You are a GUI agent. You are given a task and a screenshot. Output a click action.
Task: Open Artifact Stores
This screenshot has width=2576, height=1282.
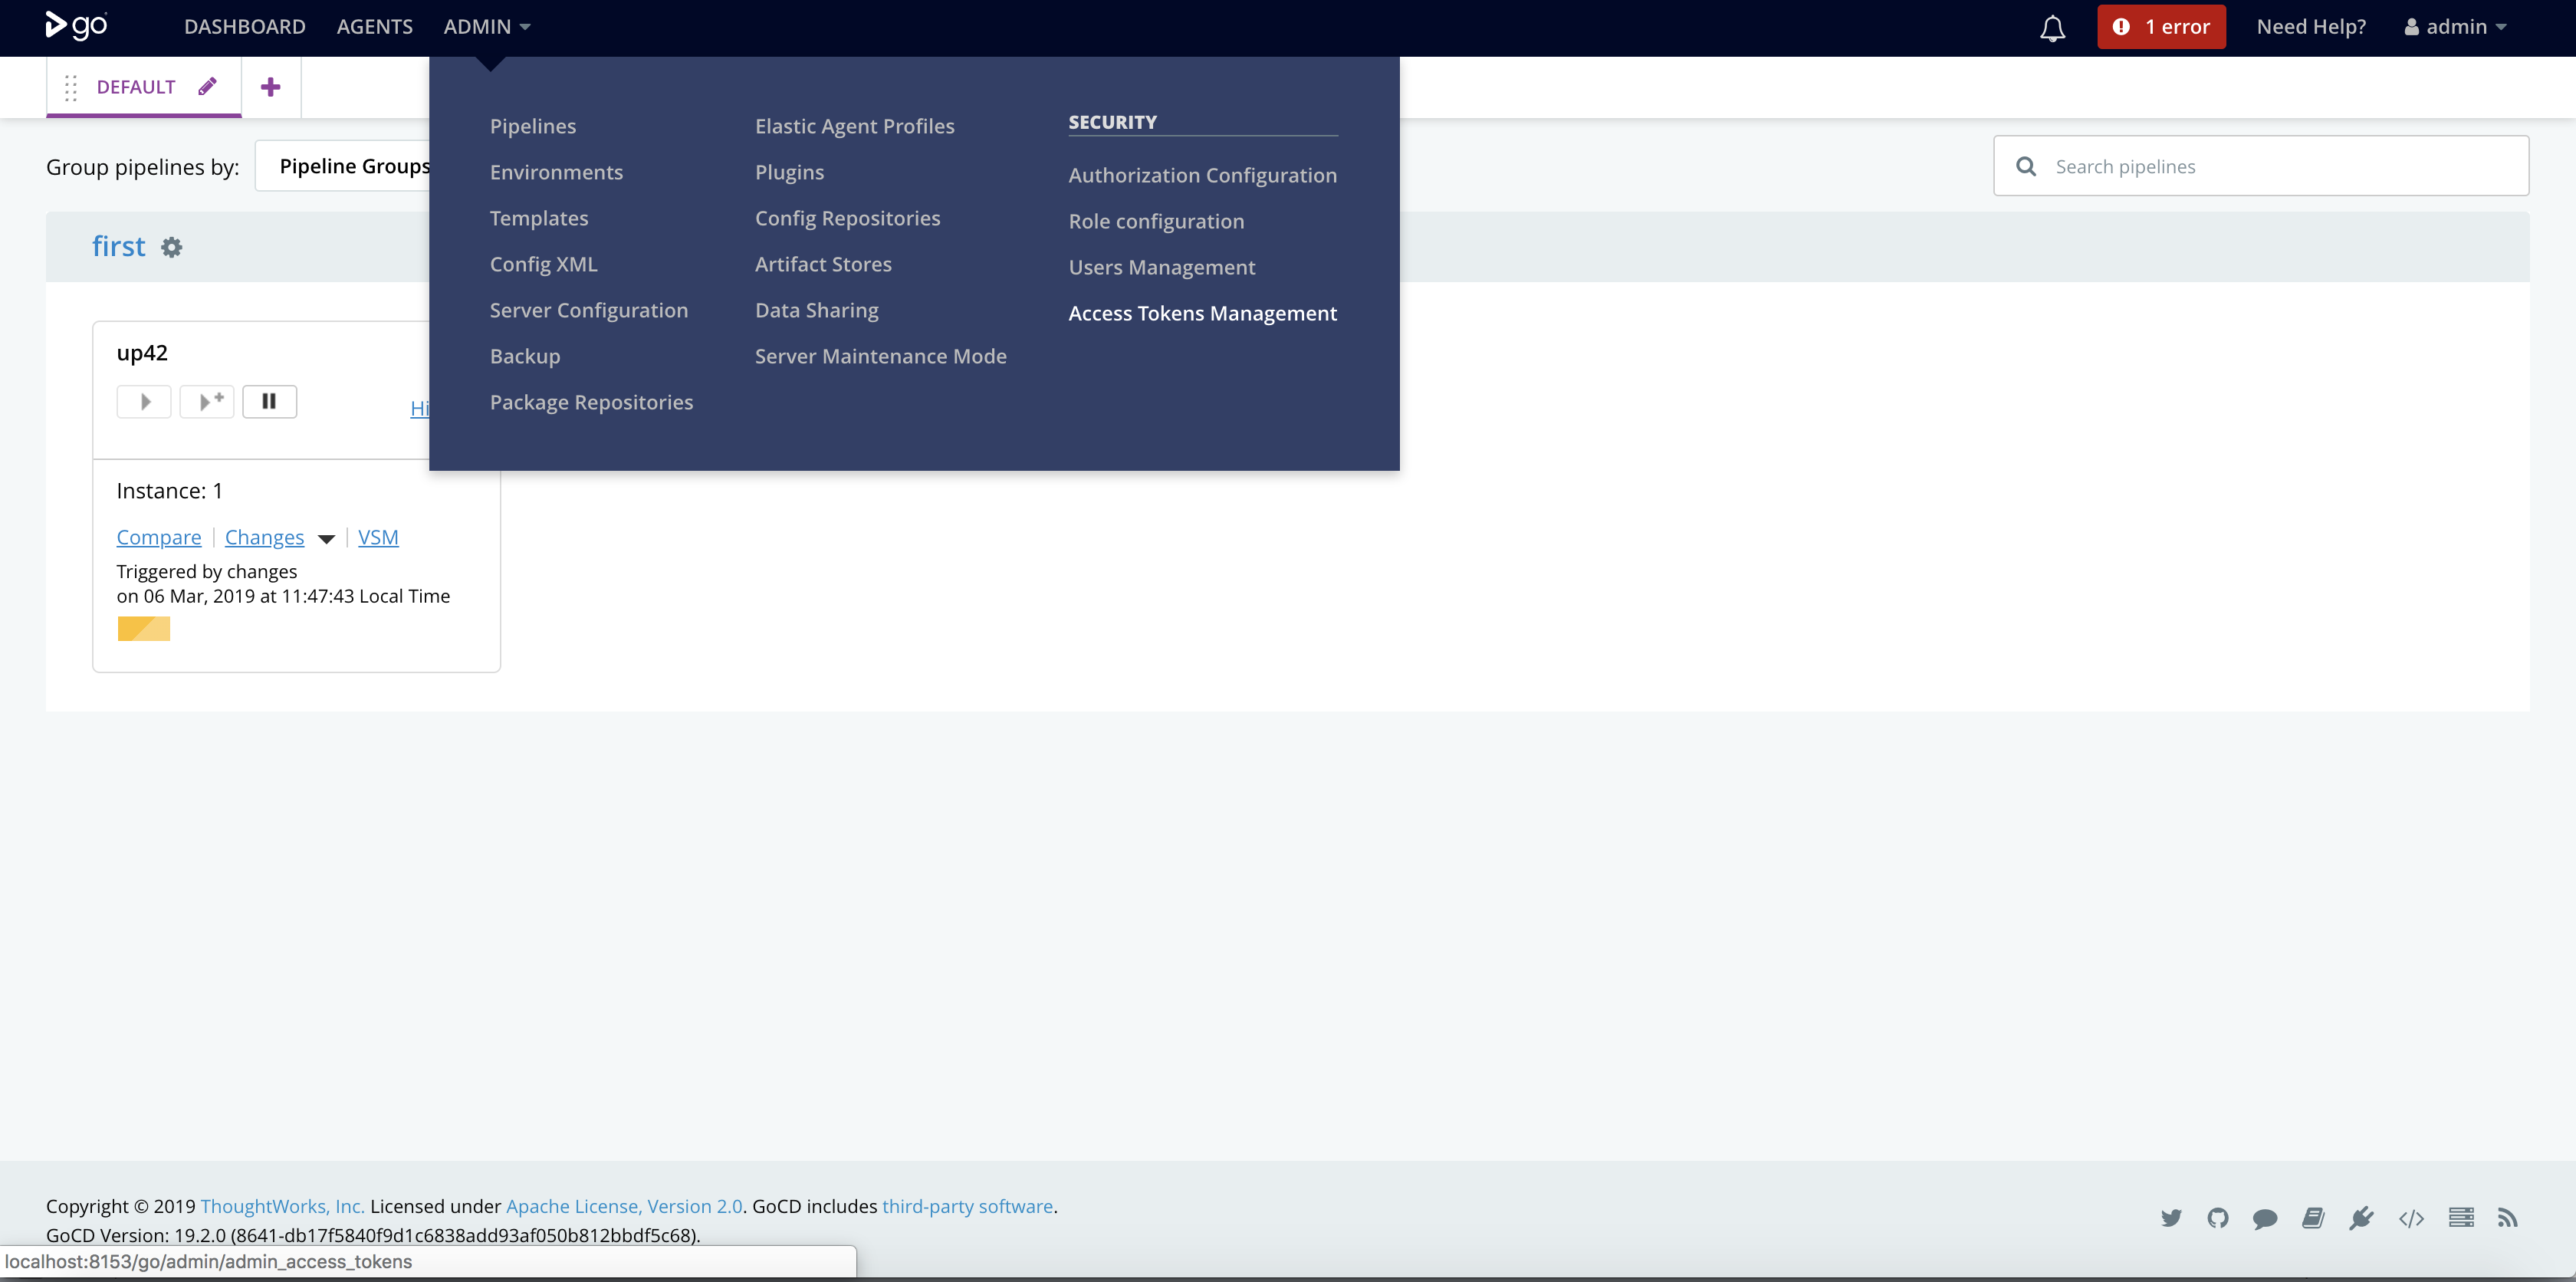(823, 264)
